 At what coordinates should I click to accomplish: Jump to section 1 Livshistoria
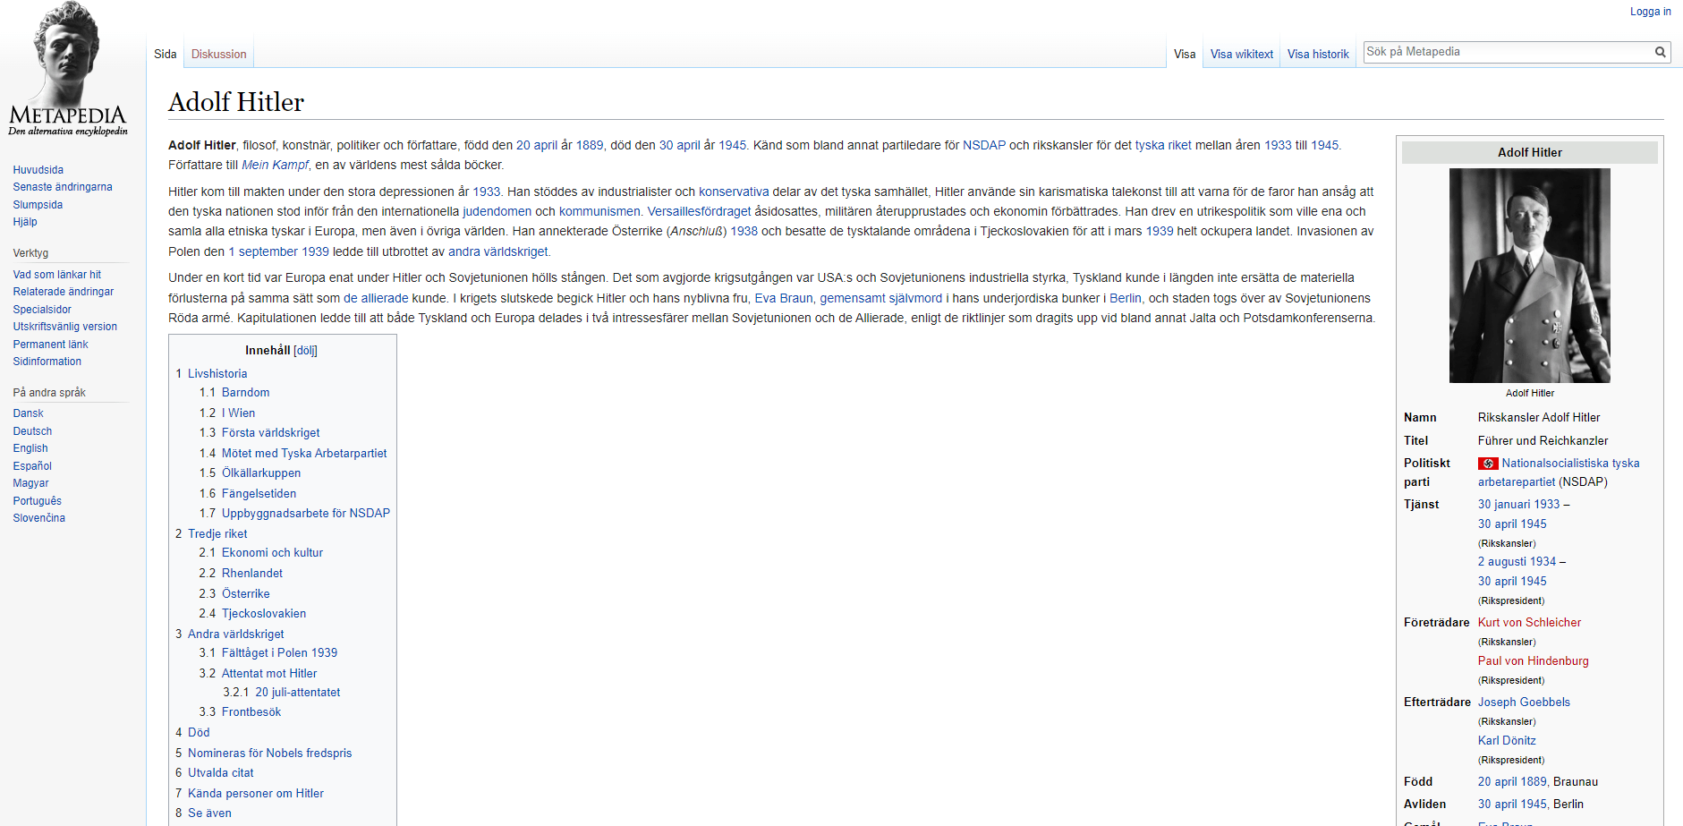211,374
